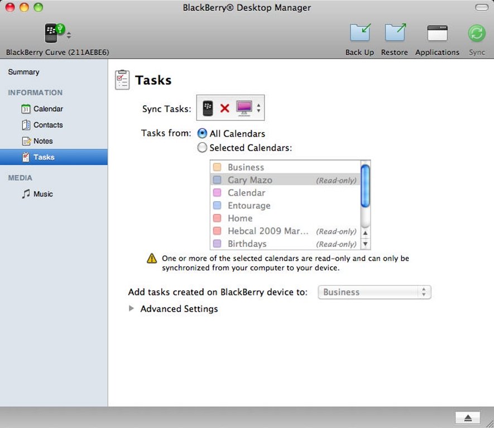
Task: Open the device selector arrows
Action: [x=69, y=35]
